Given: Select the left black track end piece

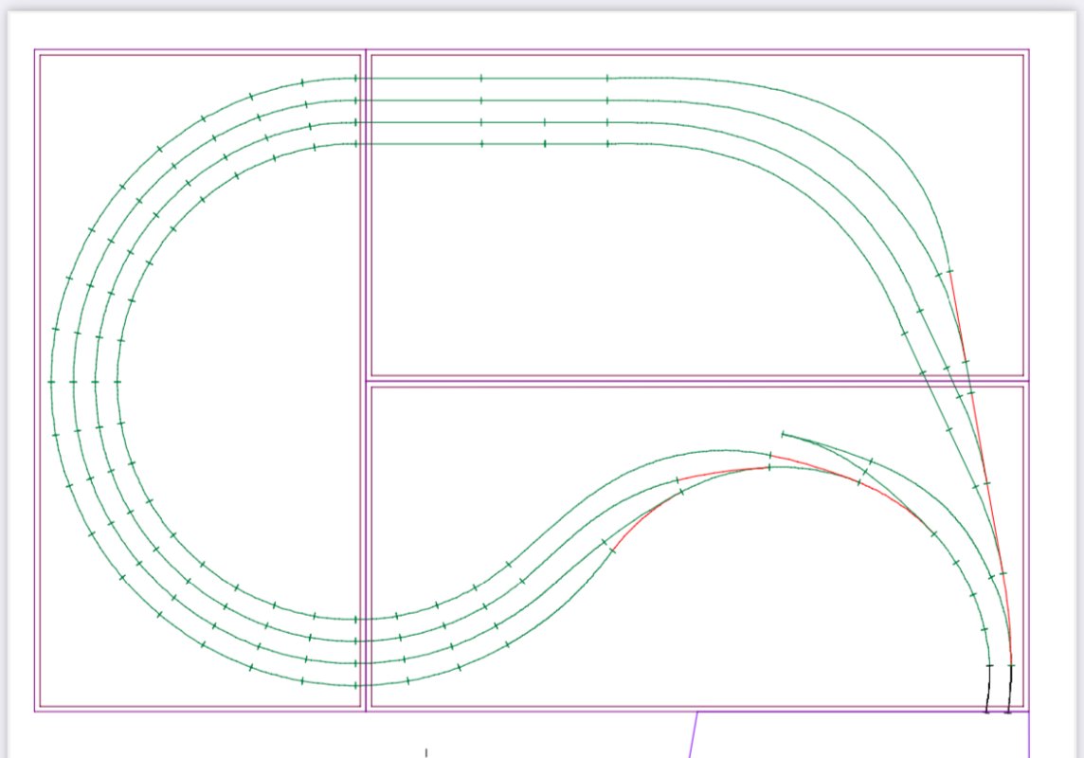Looking at the screenshot, I should pyautogui.click(x=987, y=689).
